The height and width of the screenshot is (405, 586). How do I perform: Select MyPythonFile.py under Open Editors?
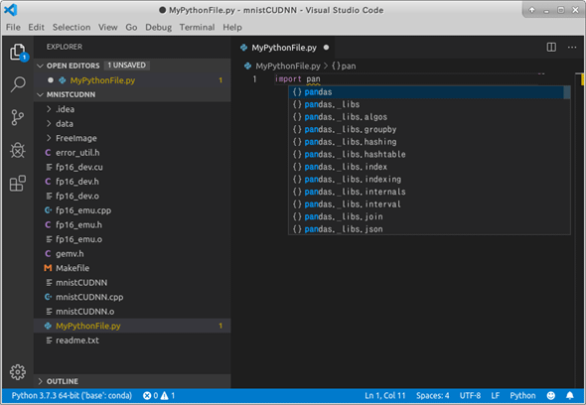tap(132, 80)
